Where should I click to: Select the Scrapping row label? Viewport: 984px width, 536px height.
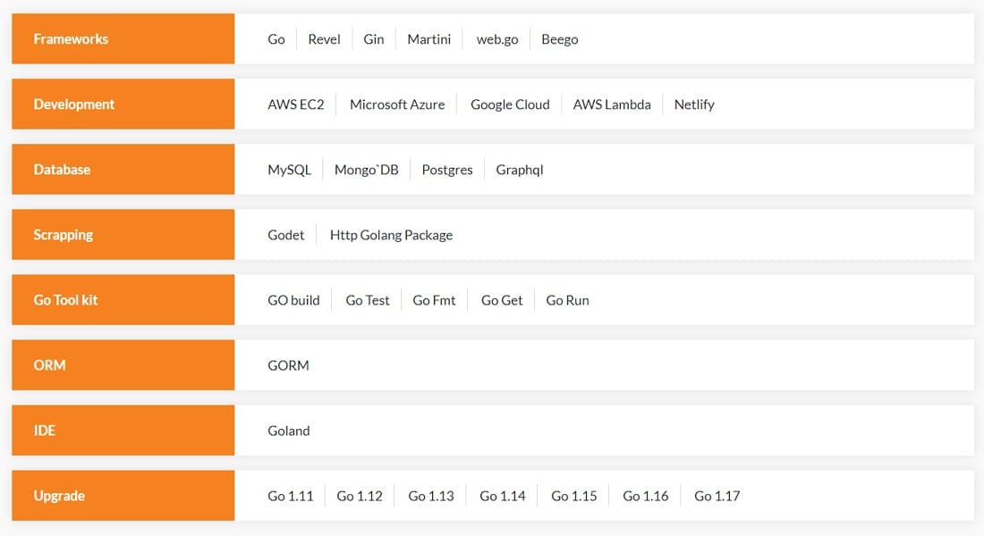pos(123,234)
